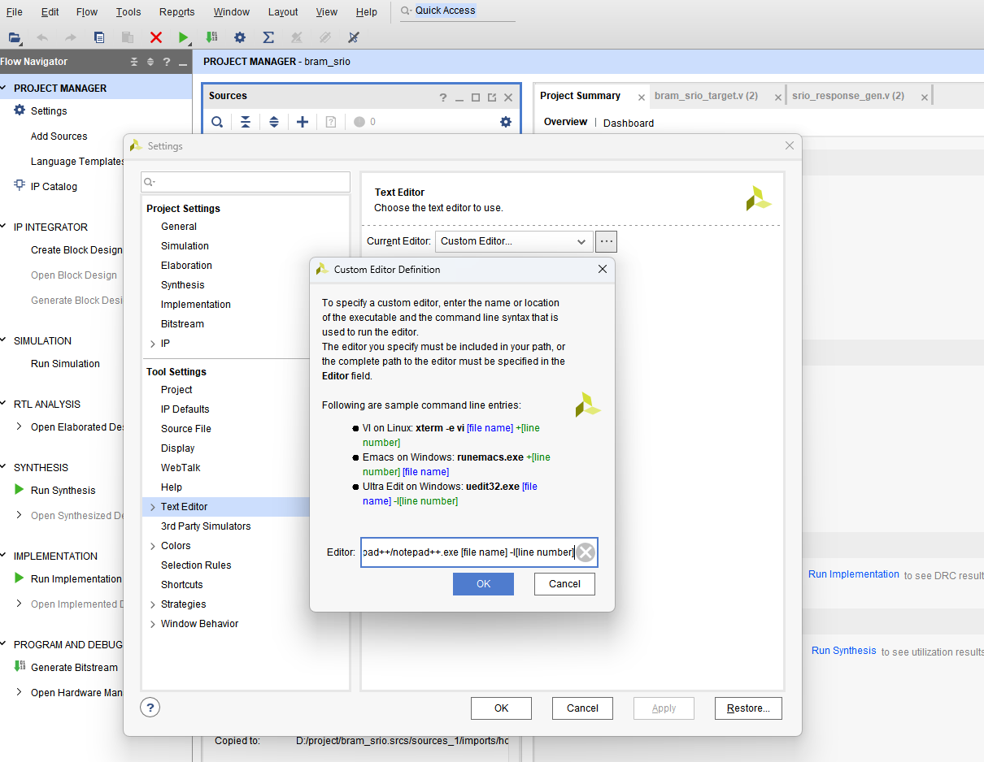Image resolution: width=984 pixels, height=762 pixels.
Task: Select Bitstream in the settings tree
Action: click(182, 324)
